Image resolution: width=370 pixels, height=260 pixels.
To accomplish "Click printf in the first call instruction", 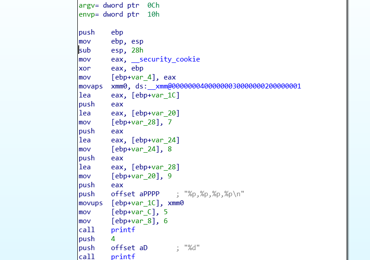I will coord(123,230).
